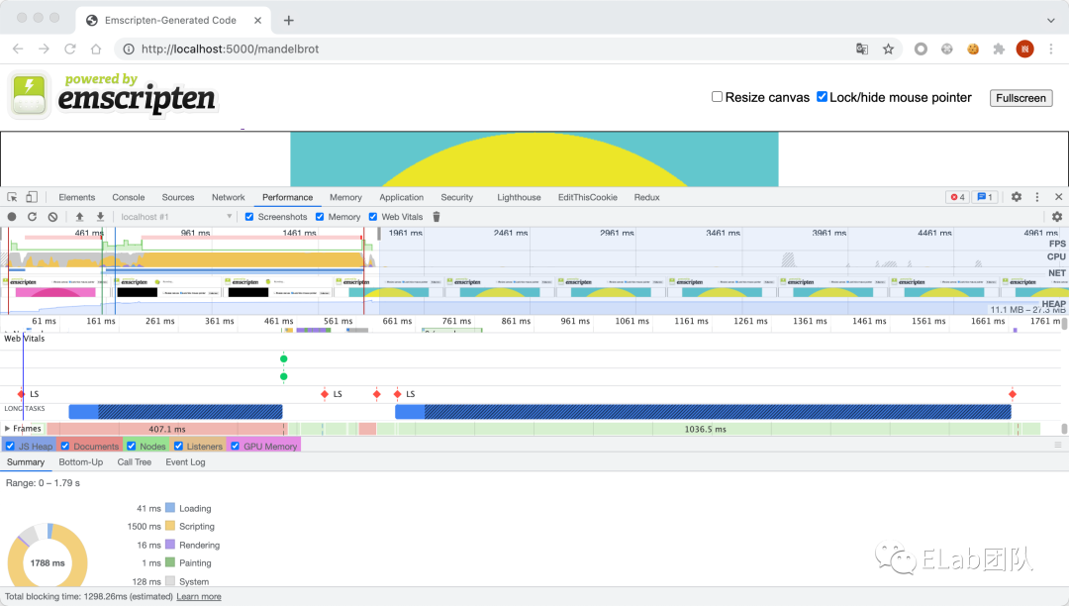Click the blue messages count badge
1069x606 pixels.
[985, 197]
